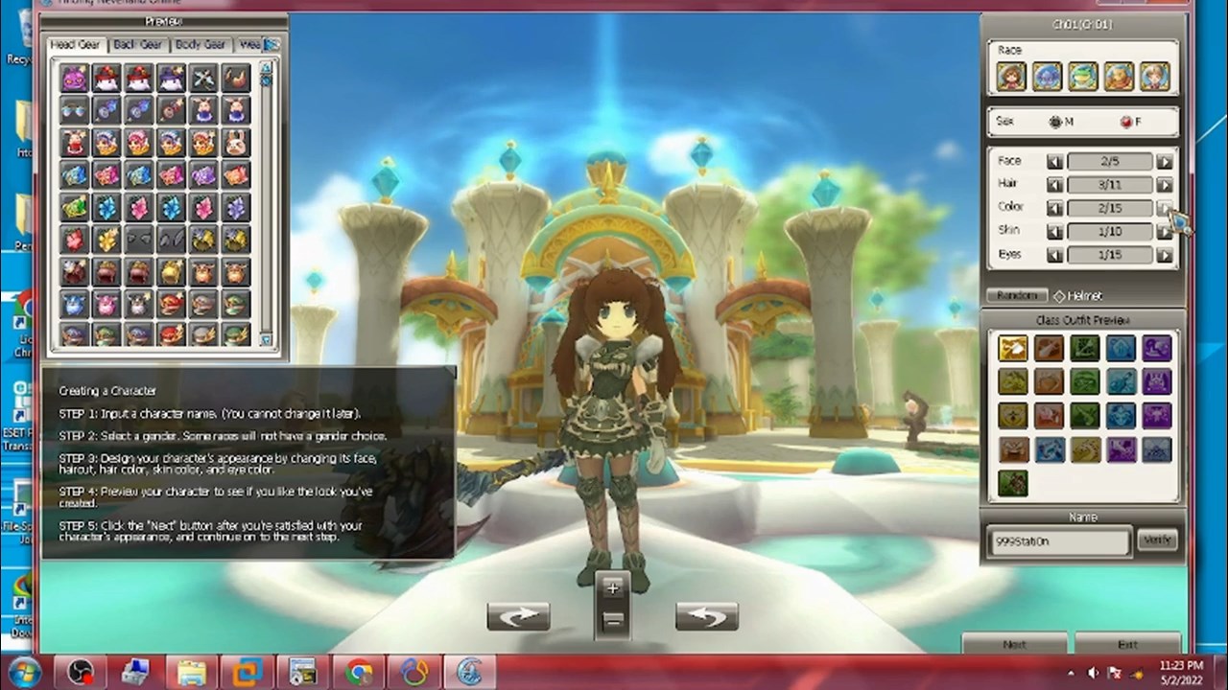
Task: Click the Exit button
Action: 1127,644
